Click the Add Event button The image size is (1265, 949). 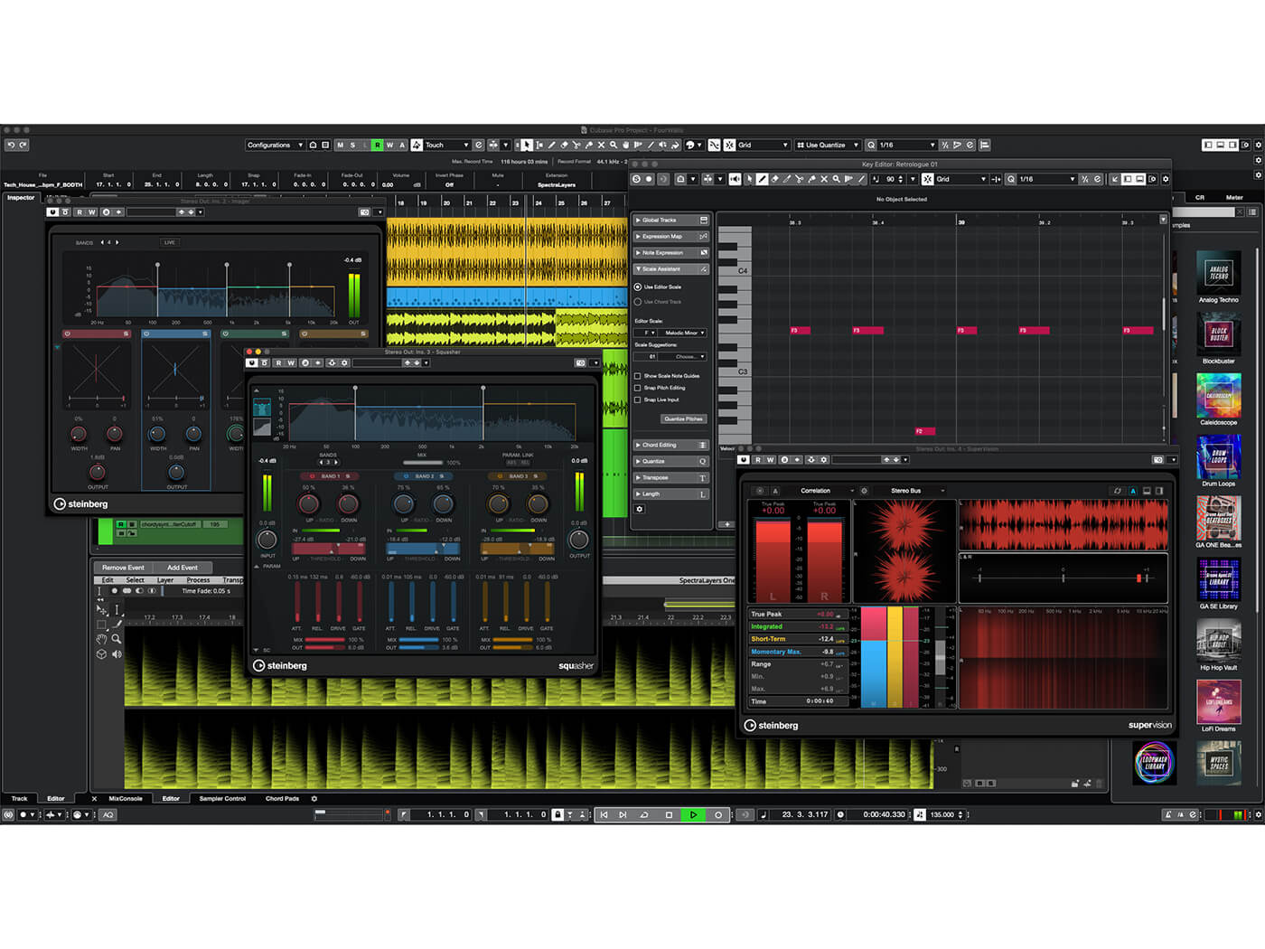(x=183, y=568)
